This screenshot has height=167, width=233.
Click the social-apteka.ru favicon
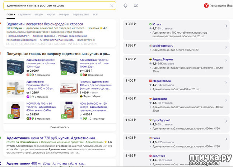pyautogui.click(x=150, y=46)
